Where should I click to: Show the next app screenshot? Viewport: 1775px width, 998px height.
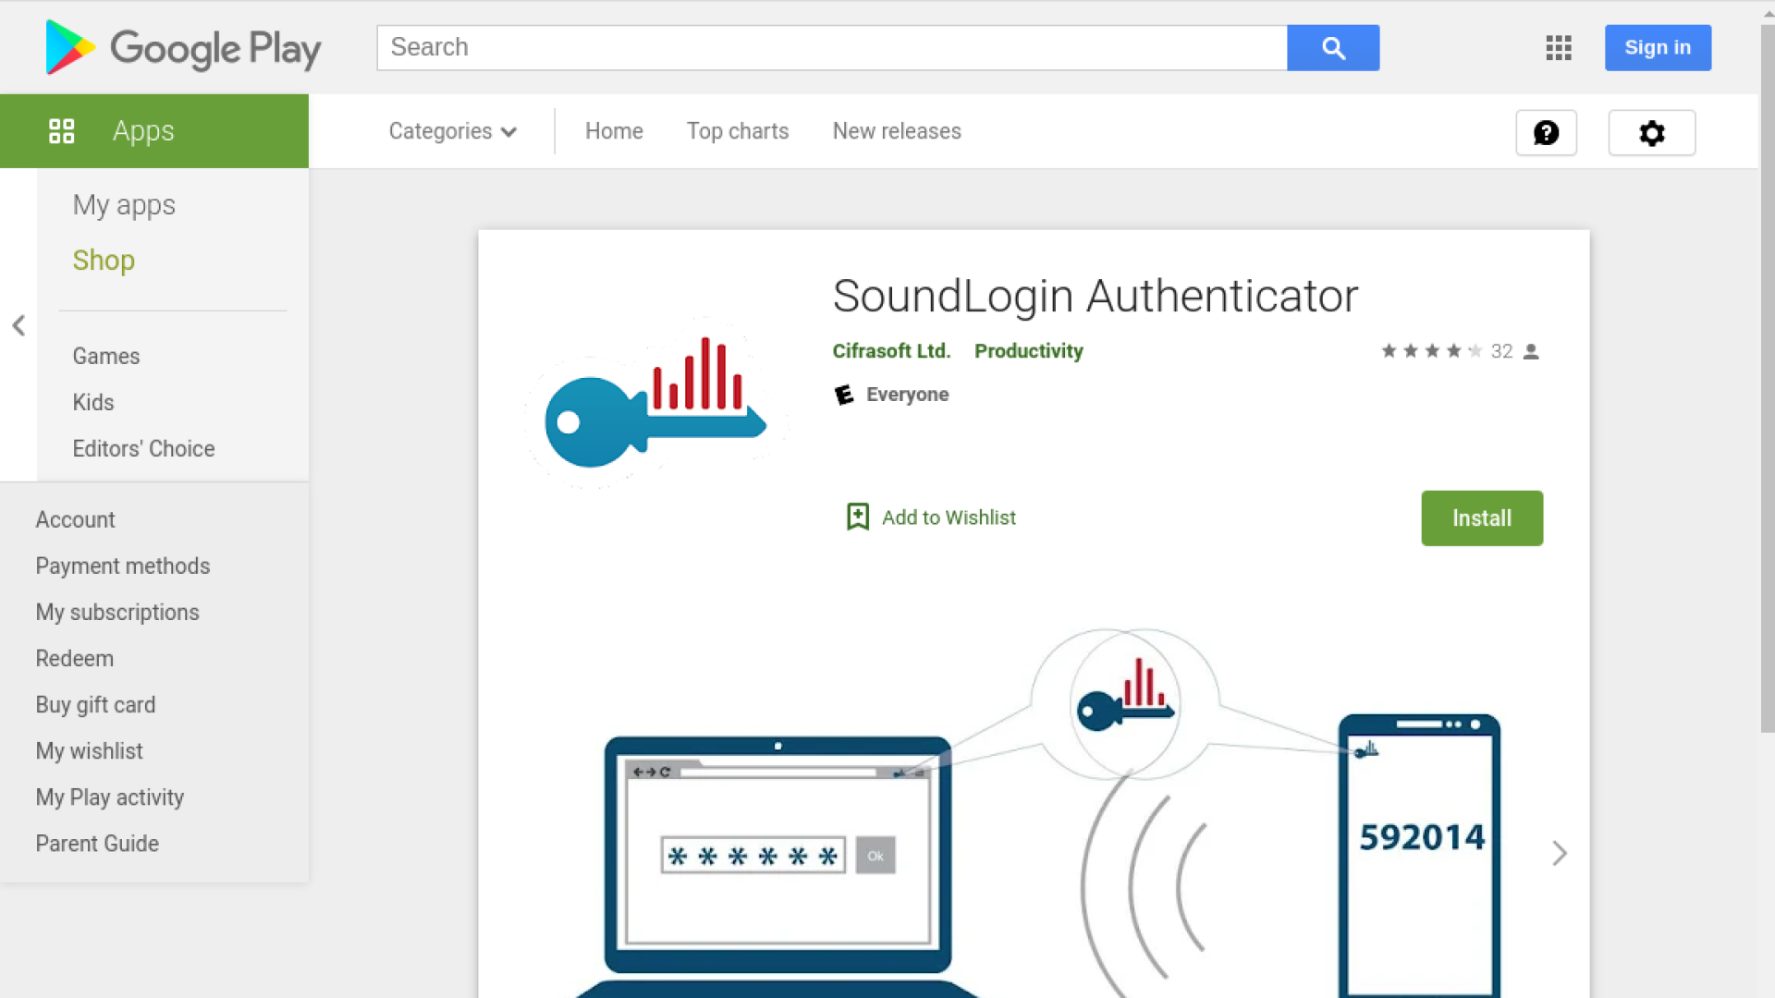tap(1560, 853)
